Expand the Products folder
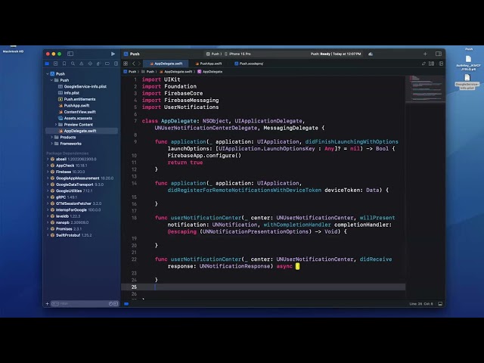 tap(51, 138)
